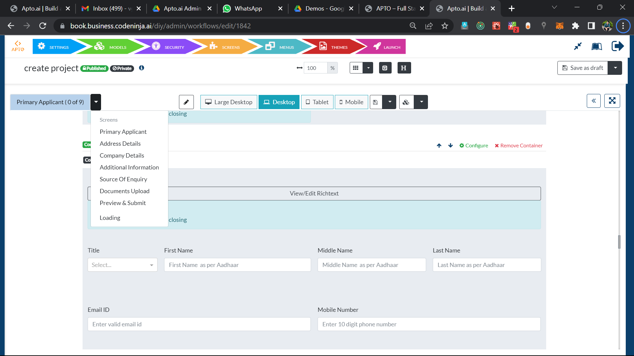Switch to Mobile preview mode

351,102
